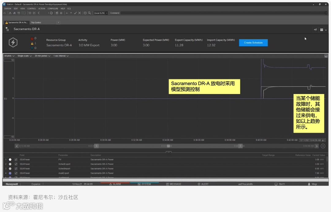Open the STATION menu
This screenshot has width=331, height=212.
tap(8, 9)
